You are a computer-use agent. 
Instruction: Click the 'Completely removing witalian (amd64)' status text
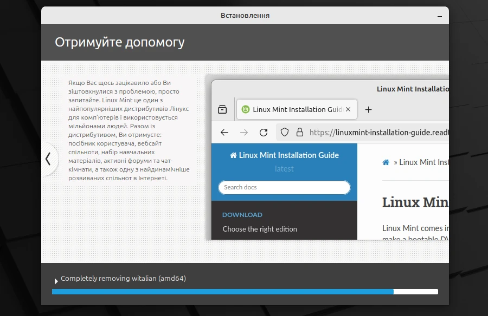pos(123,278)
